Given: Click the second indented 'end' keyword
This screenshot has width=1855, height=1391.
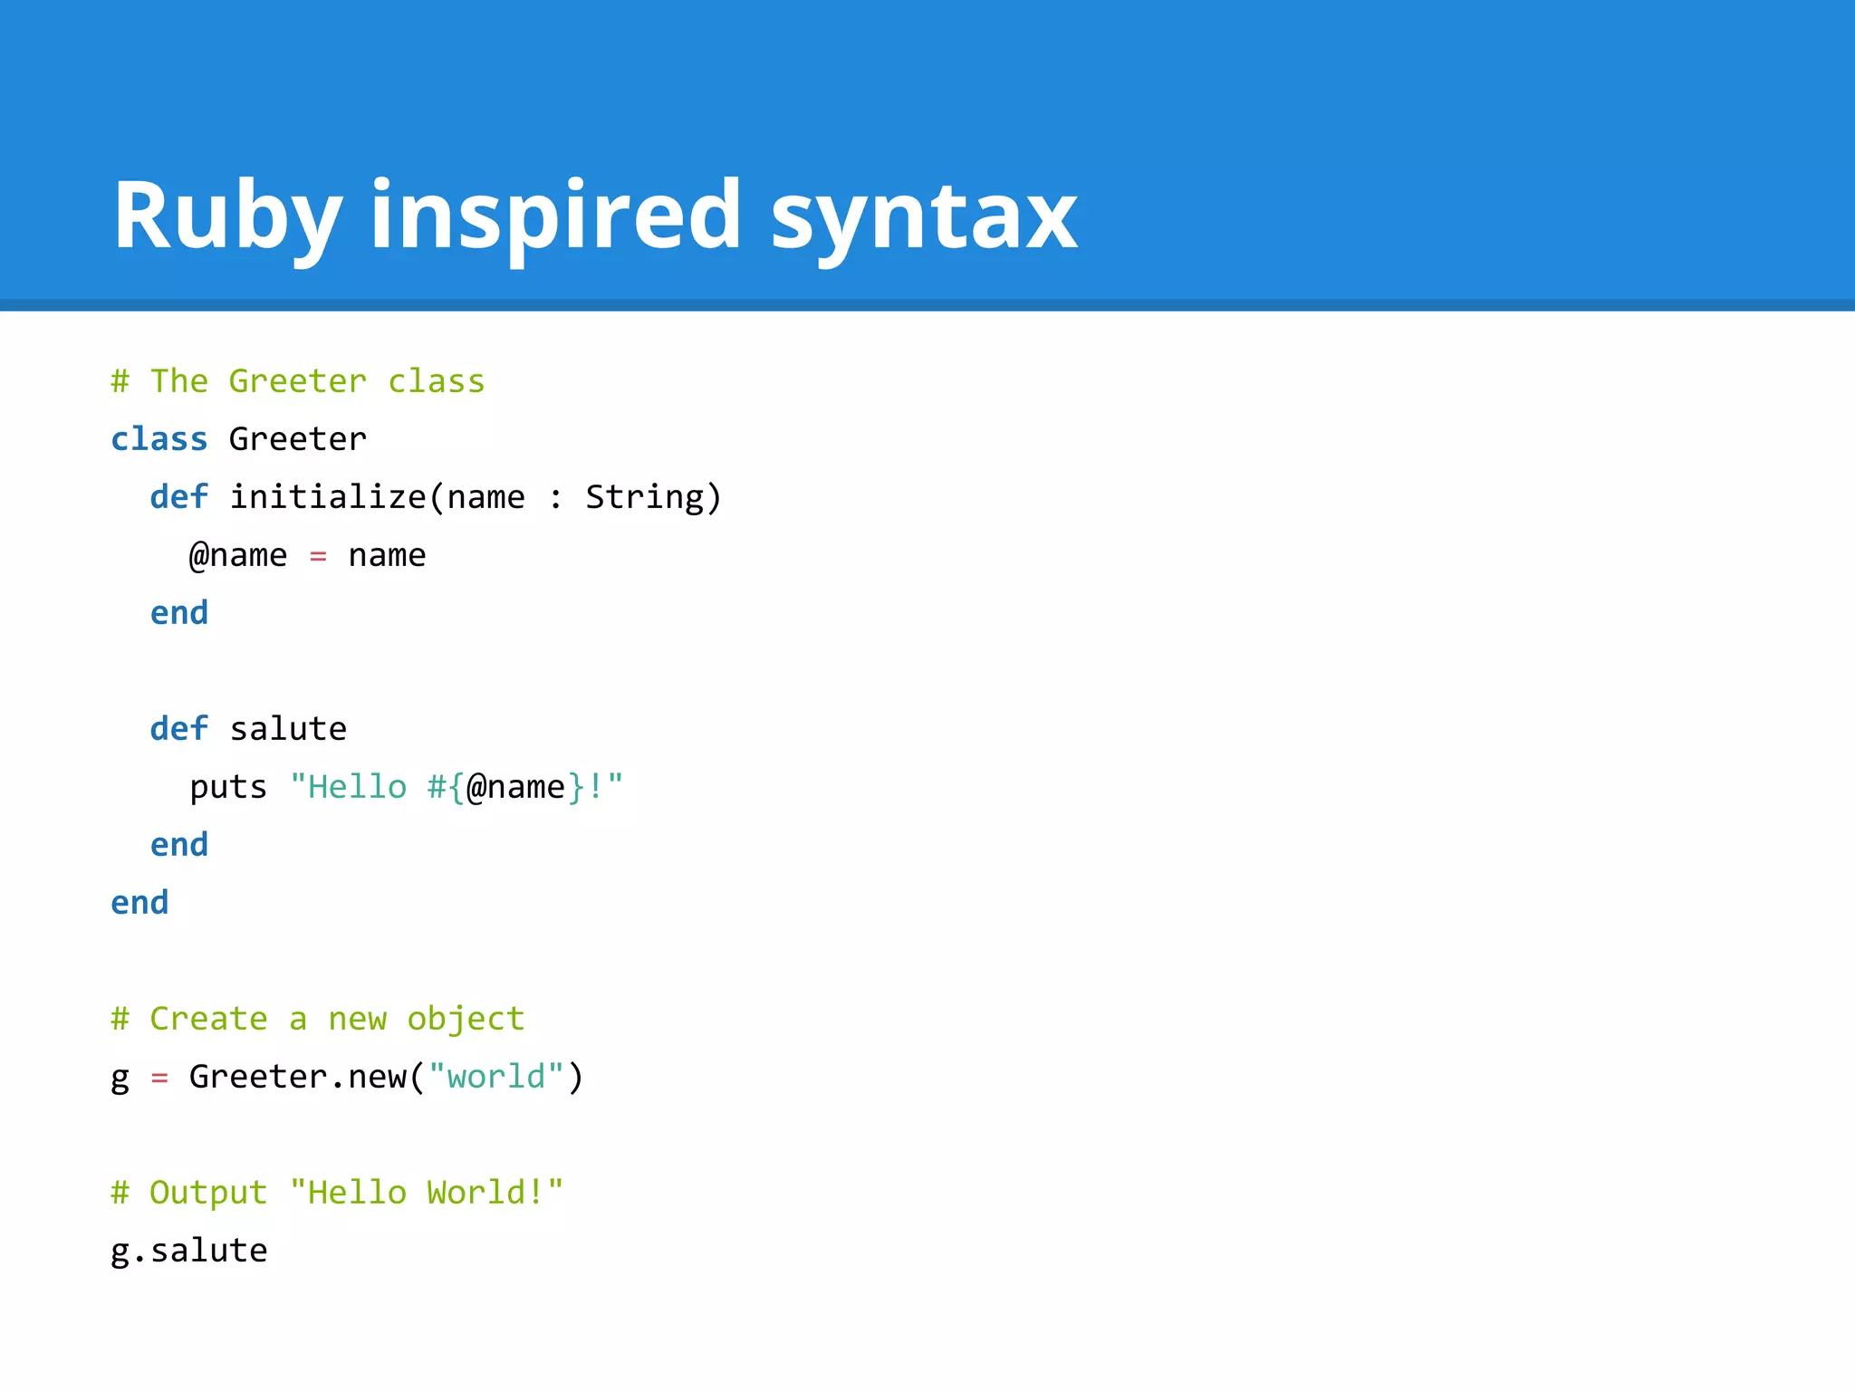Looking at the screenshot, I should click(178, 845).
